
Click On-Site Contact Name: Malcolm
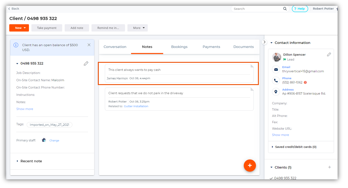point(40,80)
